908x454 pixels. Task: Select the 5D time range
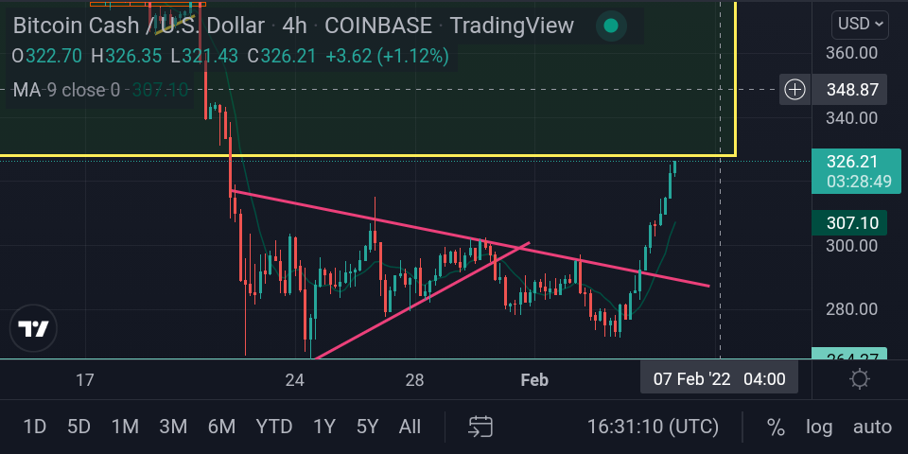(x=79, y=428)
